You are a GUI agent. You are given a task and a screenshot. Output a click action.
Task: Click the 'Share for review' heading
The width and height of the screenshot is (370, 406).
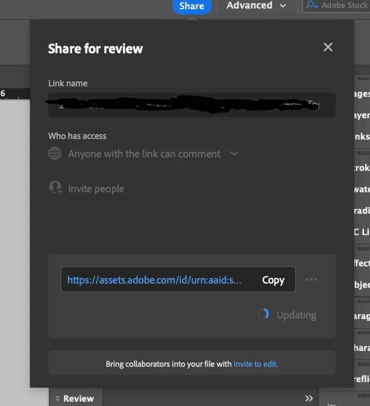click(x=95, y=48)
